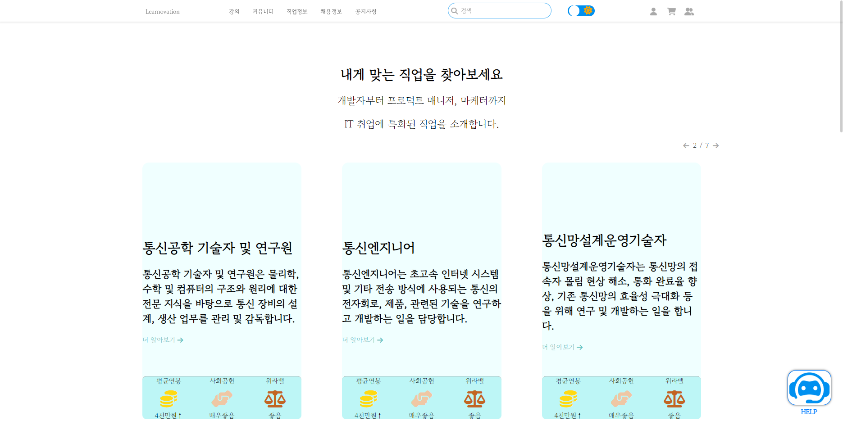
Task: Click the scales icon under 통신망설계운영기술자
Action: click(x=674, y=399)
